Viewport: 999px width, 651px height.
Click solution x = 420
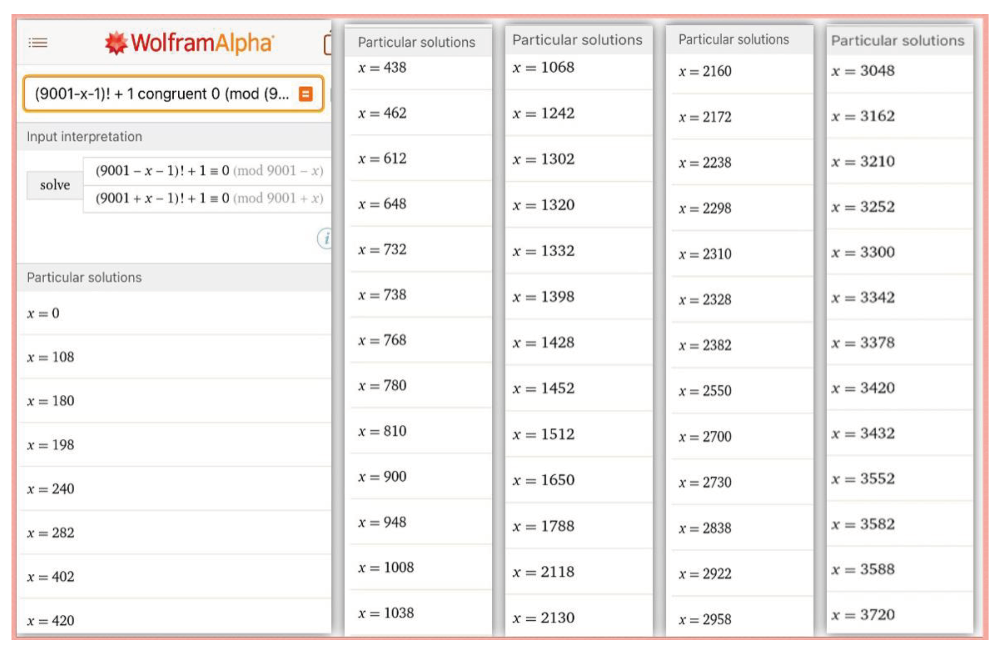(x=51, y=620)
